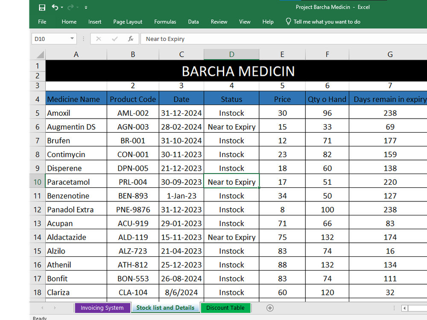The height and width of the screenshot is (320, 427).
Task: Open the Formulas tab
Action: coord(165,22)
